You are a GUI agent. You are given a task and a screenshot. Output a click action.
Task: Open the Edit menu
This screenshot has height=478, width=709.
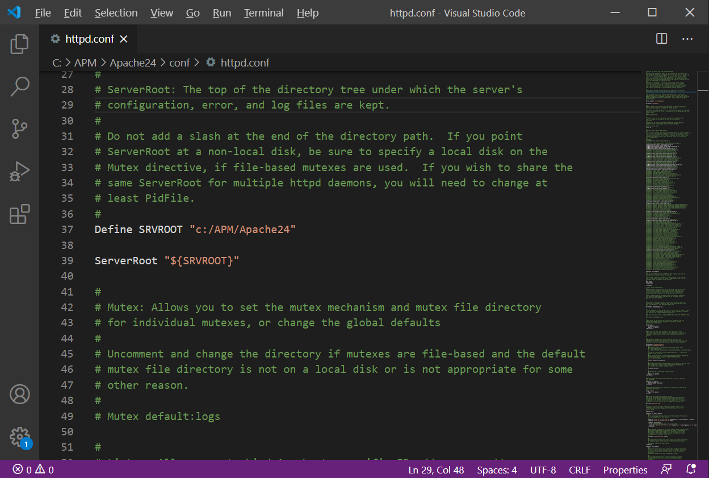click(x=73, y=13)
